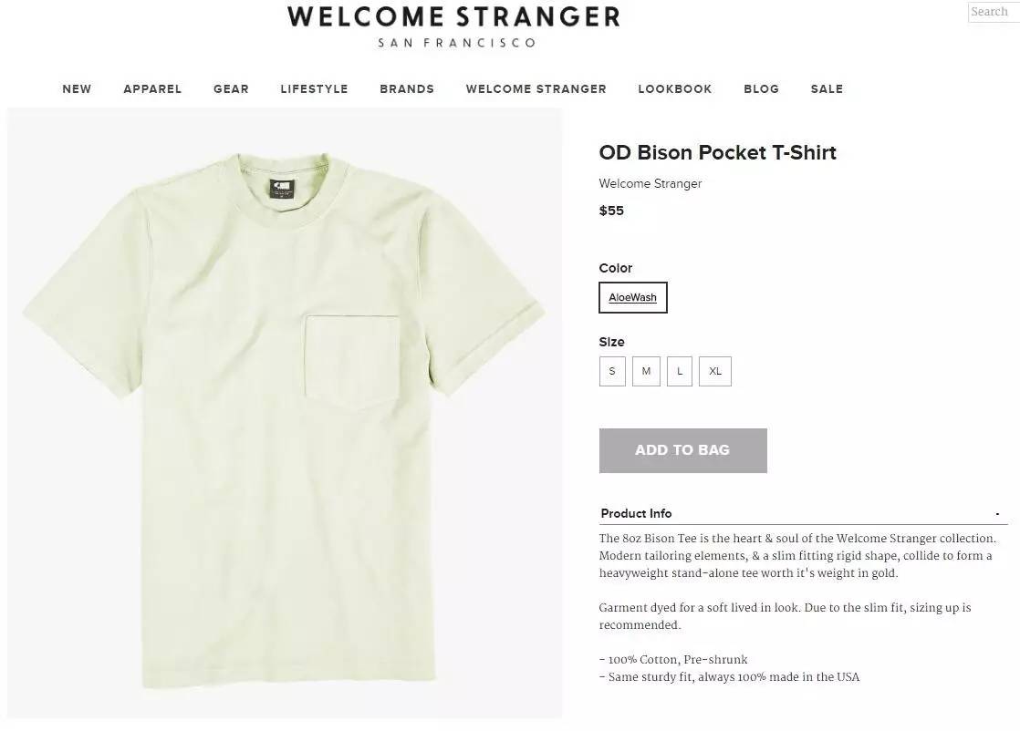
Task: Open the SALE section
Action: coord(827,89)
